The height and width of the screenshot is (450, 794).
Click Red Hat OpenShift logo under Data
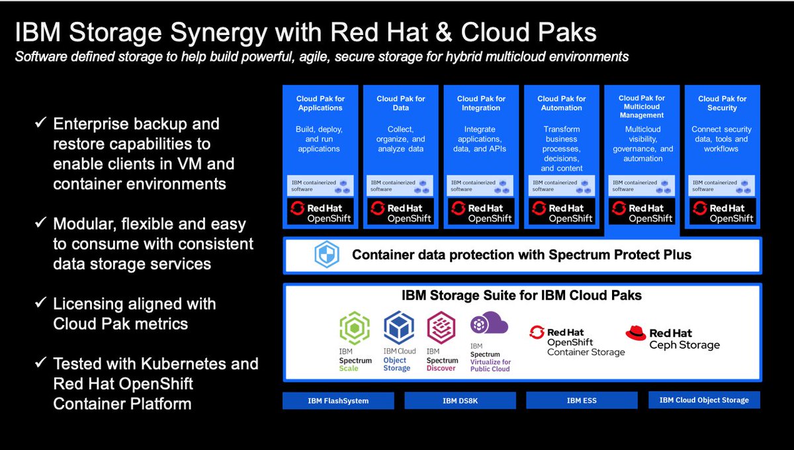(x=400, y=212)
